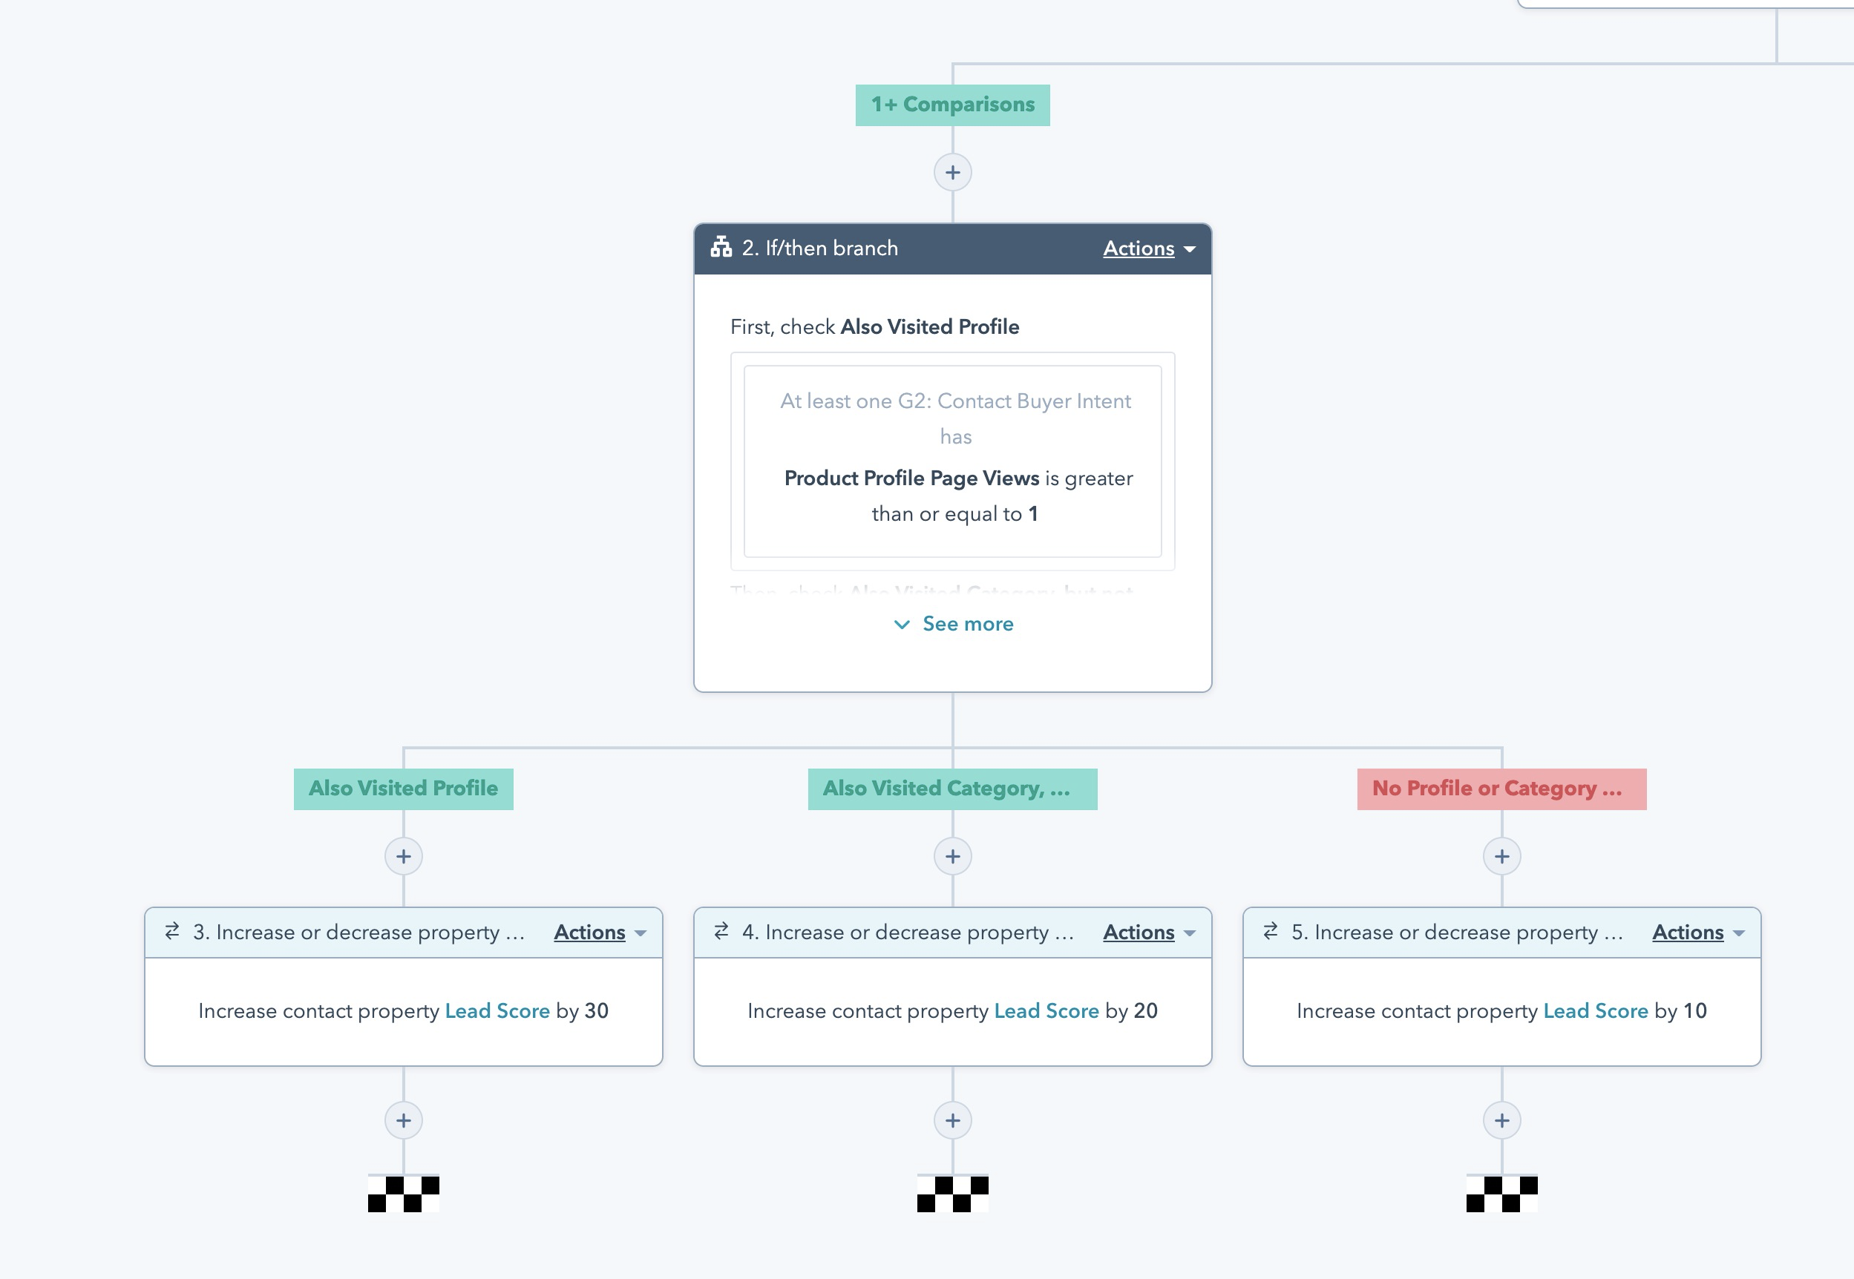
Task: Select the No Profile or Category branch label
Action: (x=1501, y=789)
